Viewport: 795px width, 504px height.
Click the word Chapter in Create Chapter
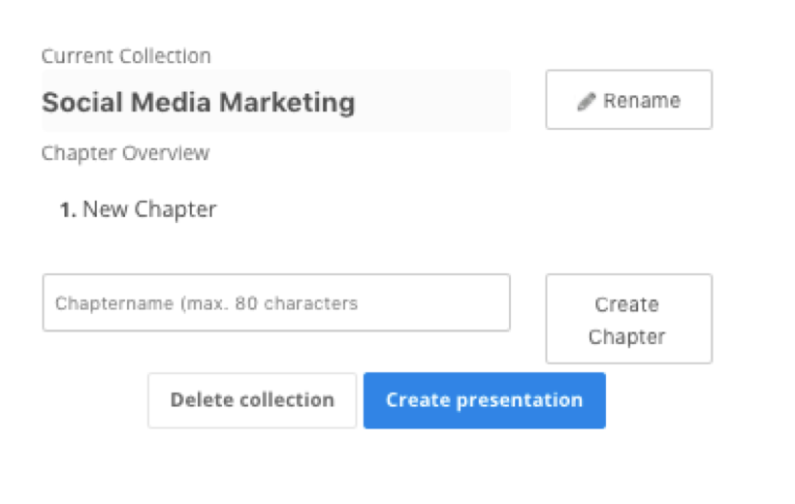point(626,336)
